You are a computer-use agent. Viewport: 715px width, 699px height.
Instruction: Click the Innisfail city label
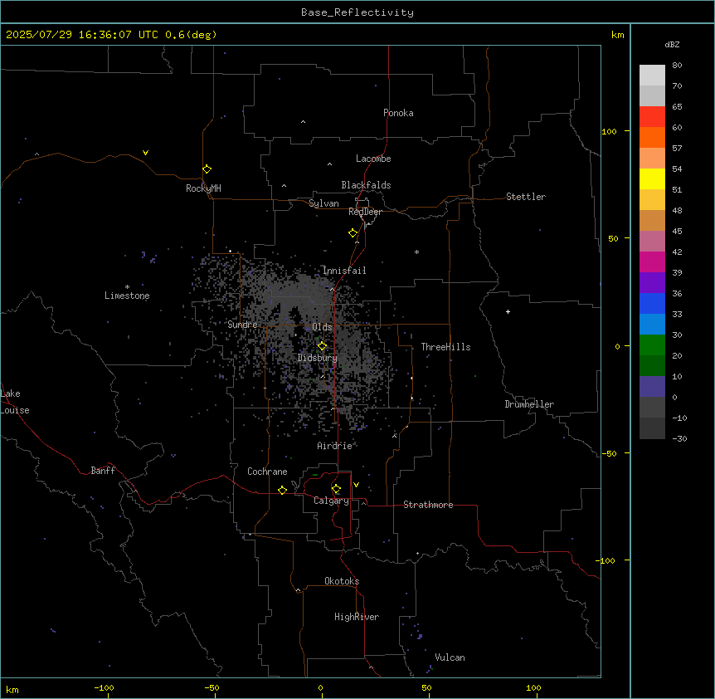(344, 271)
